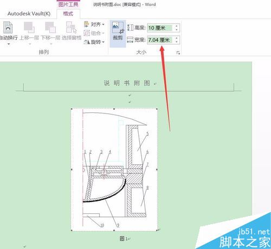Click the top-middle picture sizing handle
Screen dimensions: 271x249
[114, 109]
